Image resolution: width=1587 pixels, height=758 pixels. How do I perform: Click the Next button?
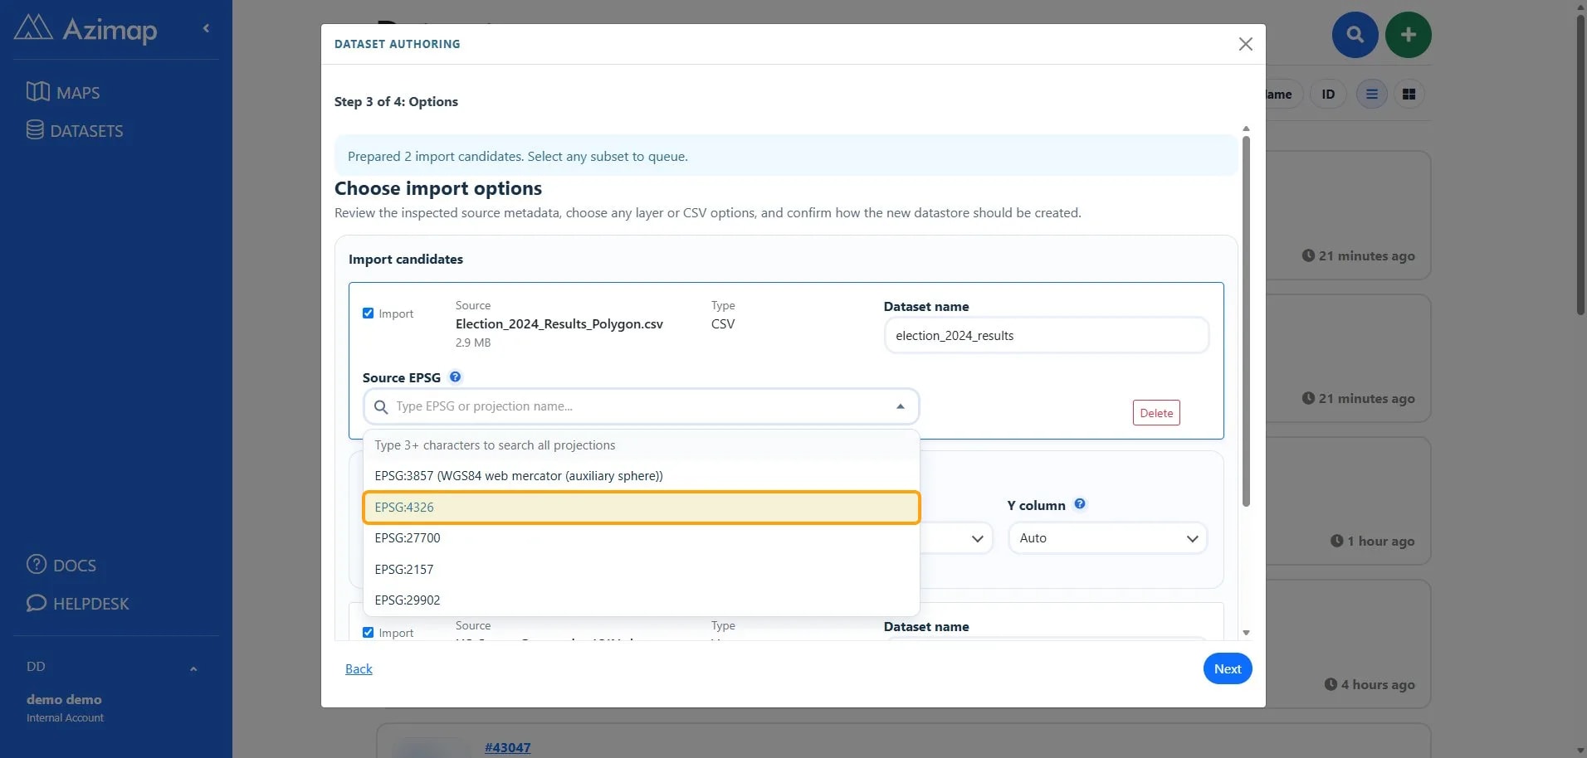[x=1227, y=668]
